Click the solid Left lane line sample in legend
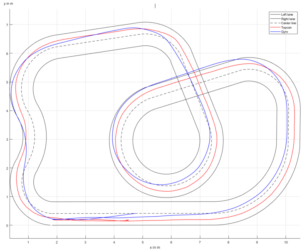The image size is (302, 250). click(275, 15)
